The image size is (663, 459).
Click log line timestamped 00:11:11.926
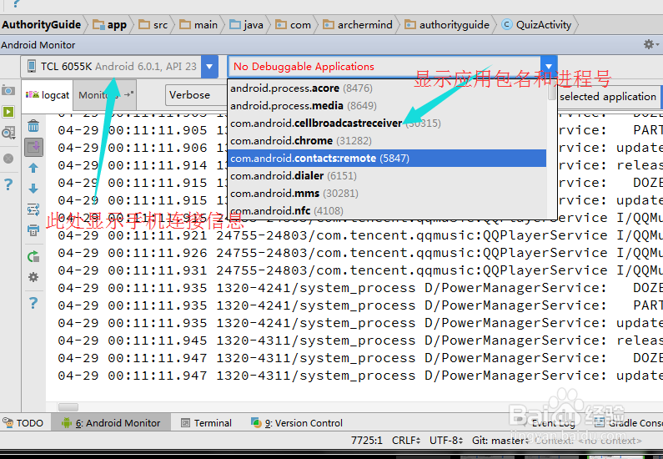pos(360,253)
